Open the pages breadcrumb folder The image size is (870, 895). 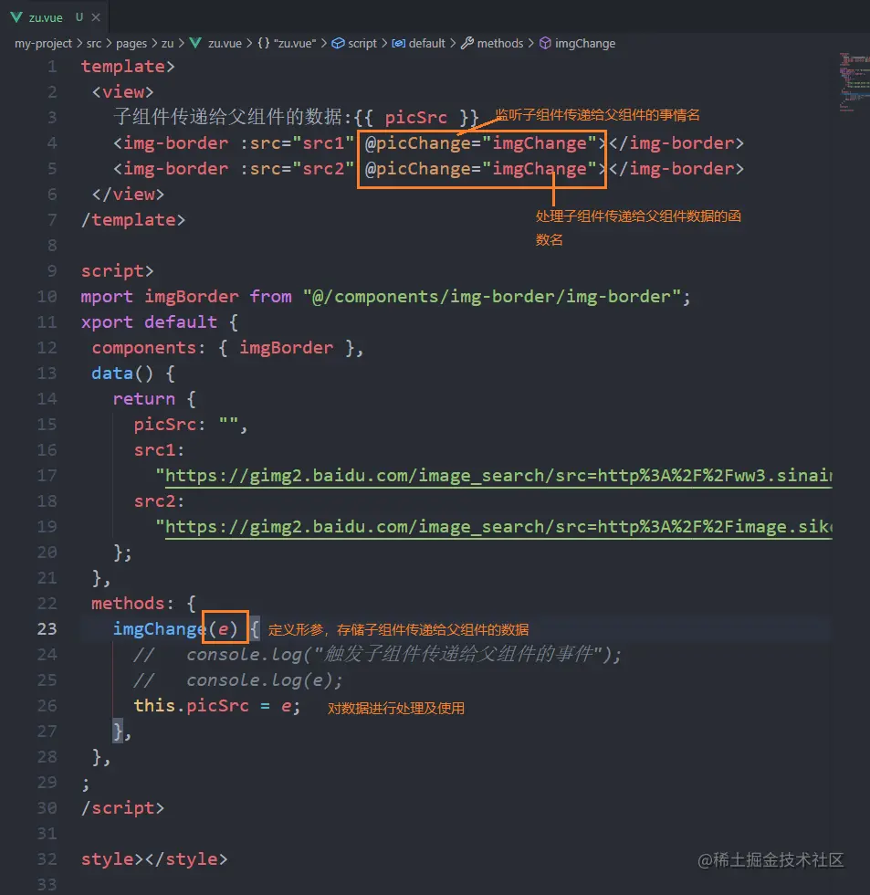pyautogui.click(x=131, y=44)
